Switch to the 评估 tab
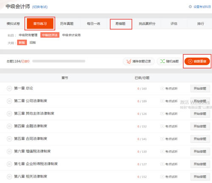212x183 pixels. point(174,24)
